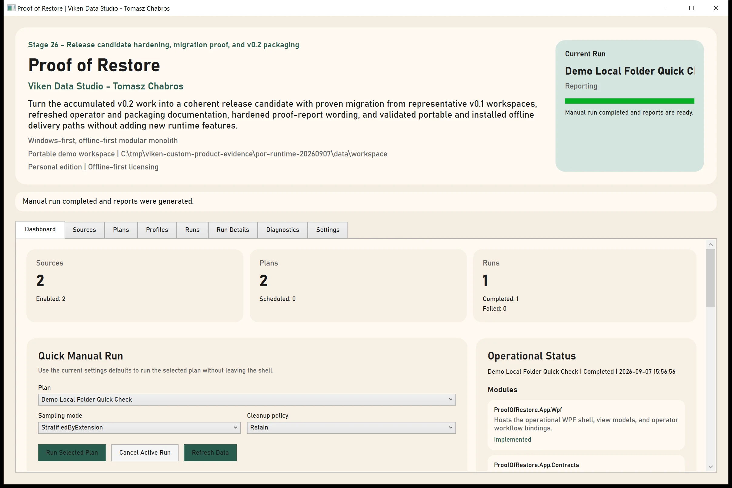Click the Current Run progress bar

[x=629, y=101]
